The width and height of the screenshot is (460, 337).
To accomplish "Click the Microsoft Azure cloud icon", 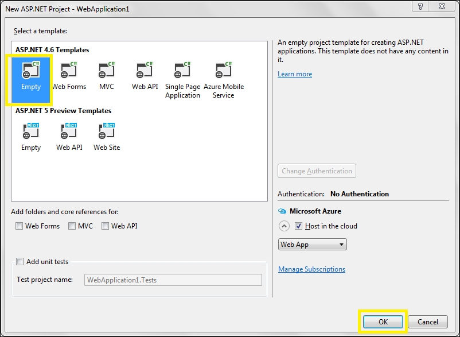I will 282,211.
